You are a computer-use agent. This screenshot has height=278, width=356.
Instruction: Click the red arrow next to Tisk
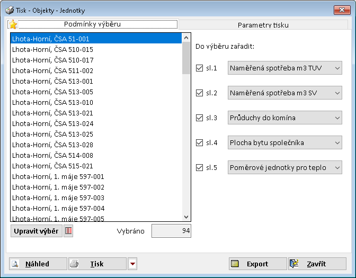coord(132,264)
